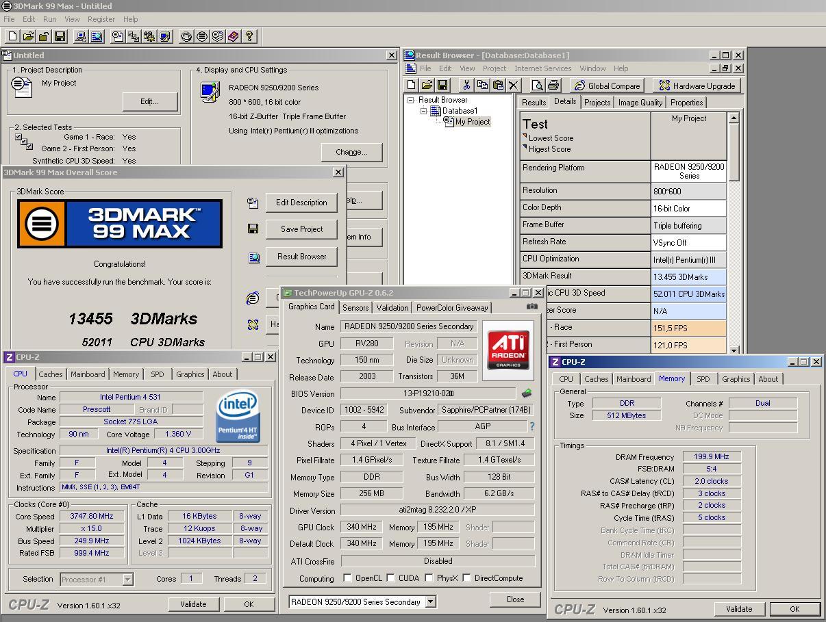
Task: Collapse the Database1 tree node
Action: point(423,111)
